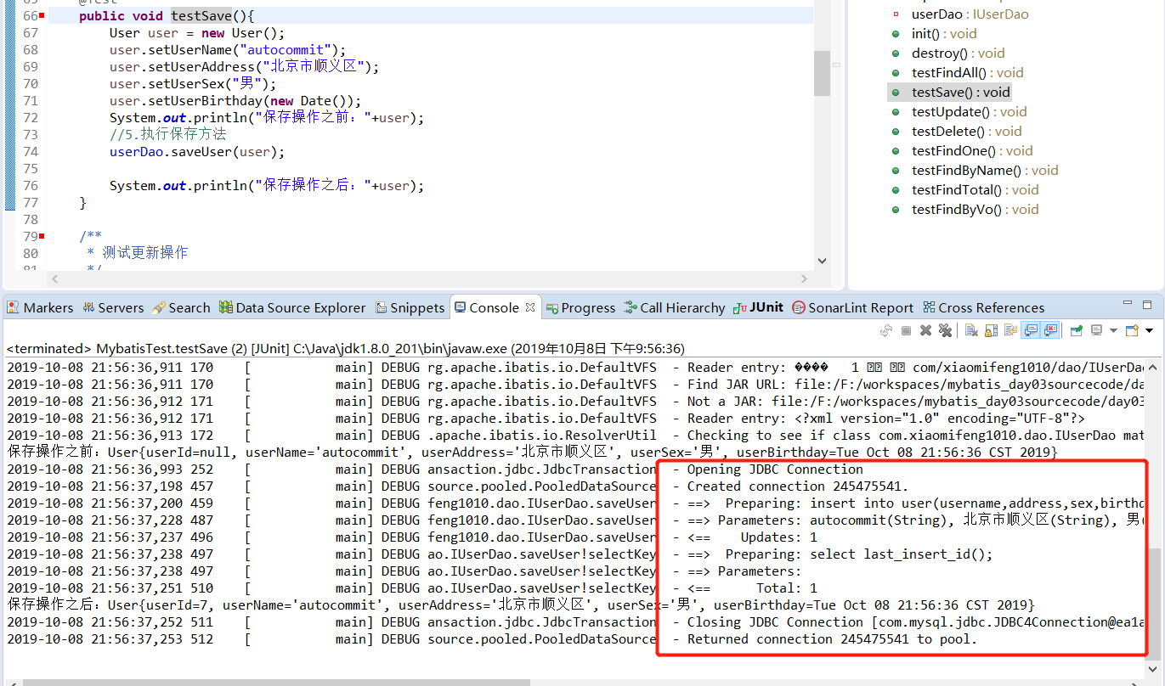Viewport: 1165px width, 686px height.
Task: Click the "Created connection 245475541." log line
Action: point(798,486)
